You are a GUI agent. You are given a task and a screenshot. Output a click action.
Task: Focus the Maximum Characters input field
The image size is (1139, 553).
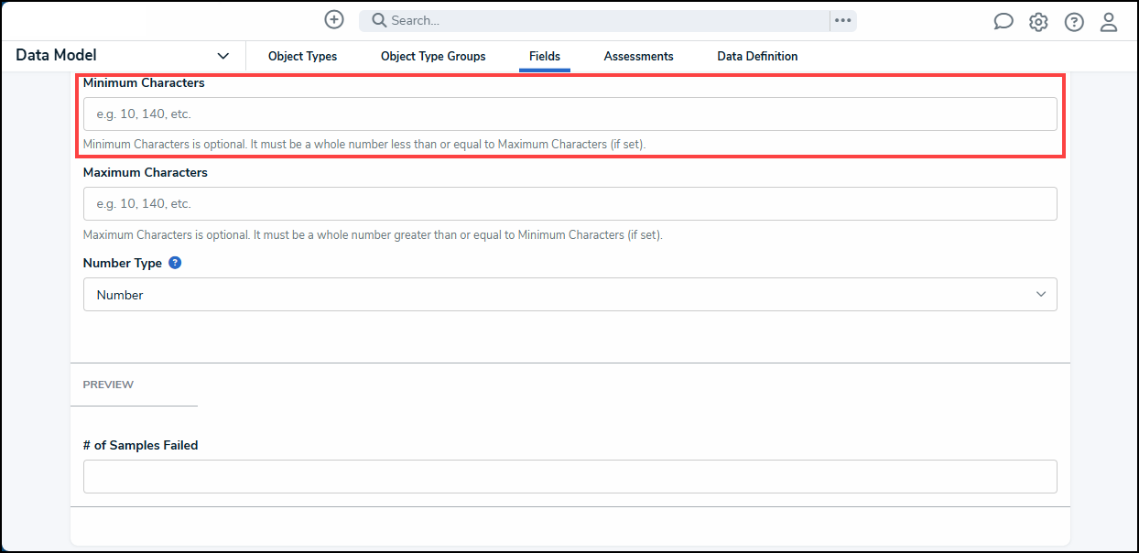pos(569,204)
